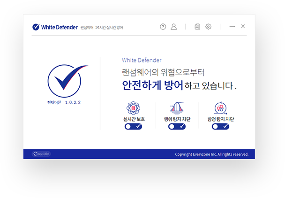This screenshot has height=198, width=285.
Task: Close the White Defender window
Action: click(243, 27)
